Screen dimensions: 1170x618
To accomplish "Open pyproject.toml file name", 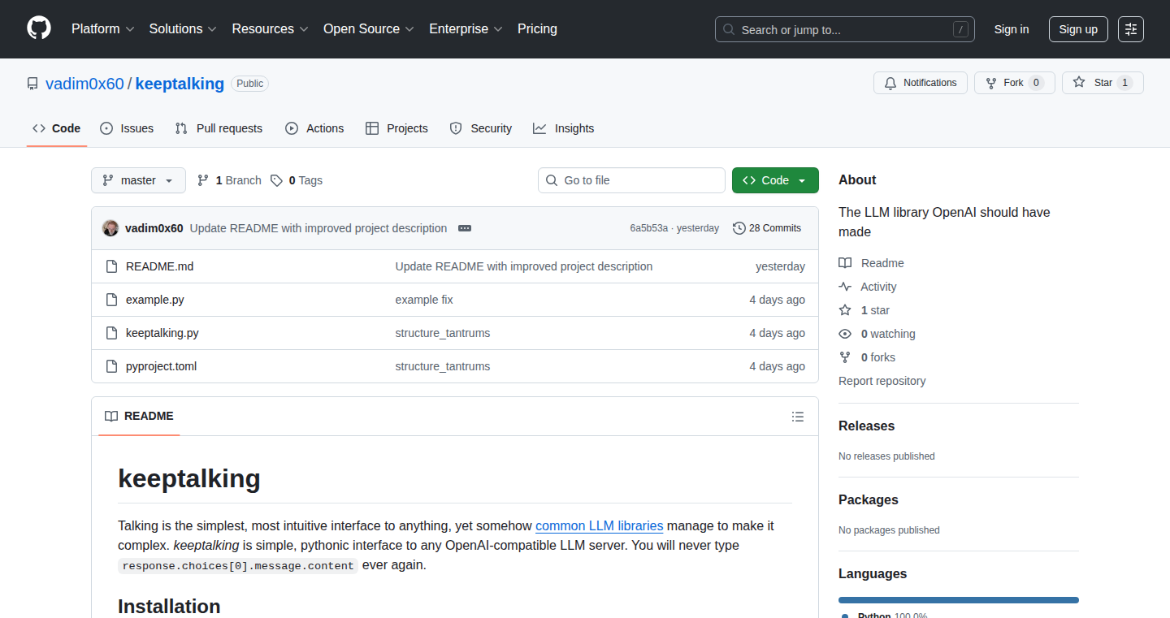I will click(x=161, y=366).
